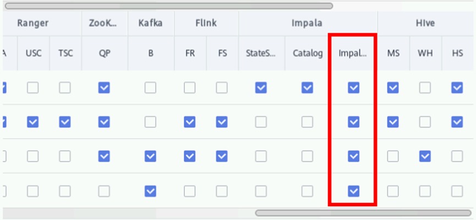Viewport: 476px width, 220px height.
Task: Click the Hive group column header
Action: pyautogui.click(x=425, y=24)
